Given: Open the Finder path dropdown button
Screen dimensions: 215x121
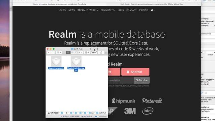Looking at the screenshot, I should click(x=59, y=52).
